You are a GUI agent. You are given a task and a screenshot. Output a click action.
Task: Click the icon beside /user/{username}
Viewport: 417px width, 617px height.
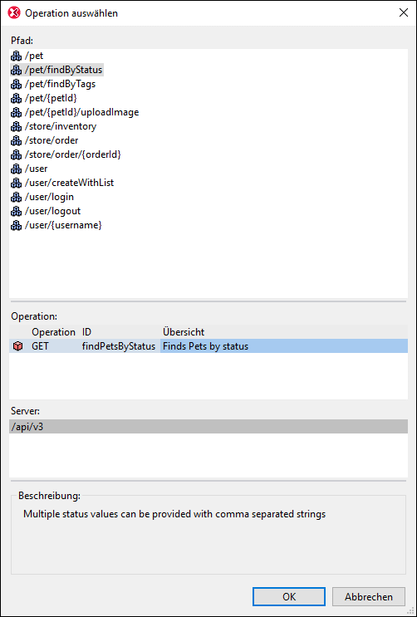point(16,226)
